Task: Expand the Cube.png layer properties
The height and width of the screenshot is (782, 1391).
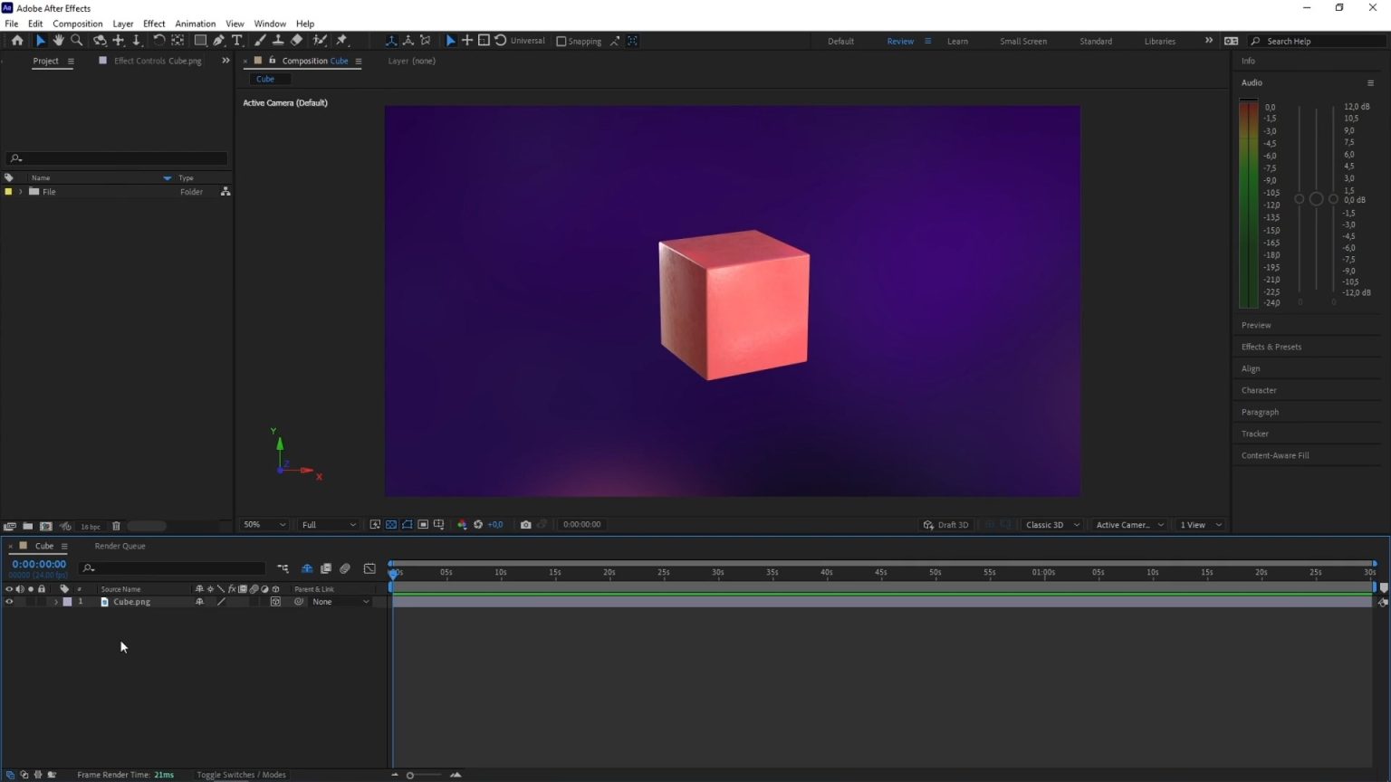Action: coord(56,602)
